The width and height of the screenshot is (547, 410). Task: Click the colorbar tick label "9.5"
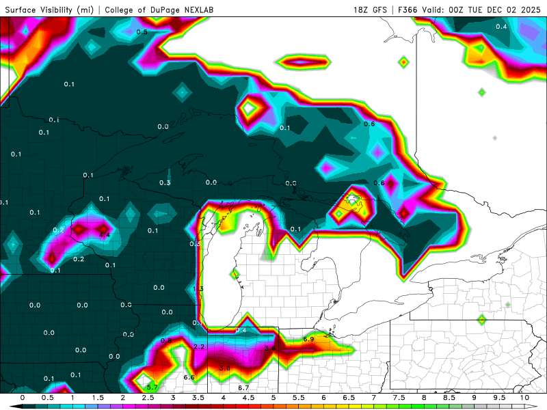coord(500,398)
